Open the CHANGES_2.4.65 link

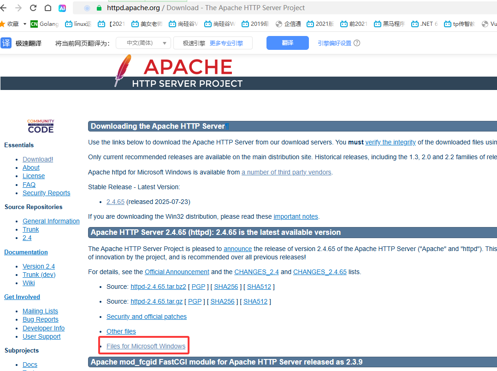[x=320, y=272]
